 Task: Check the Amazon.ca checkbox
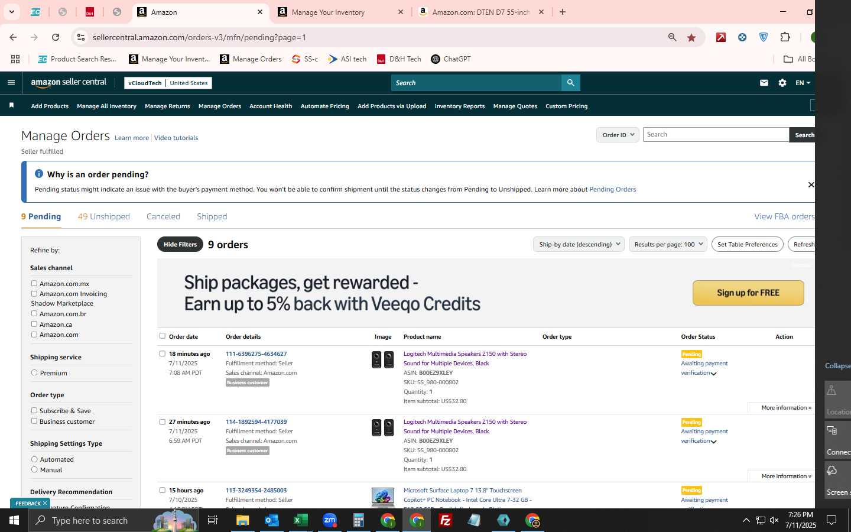(x=34, y=324)
